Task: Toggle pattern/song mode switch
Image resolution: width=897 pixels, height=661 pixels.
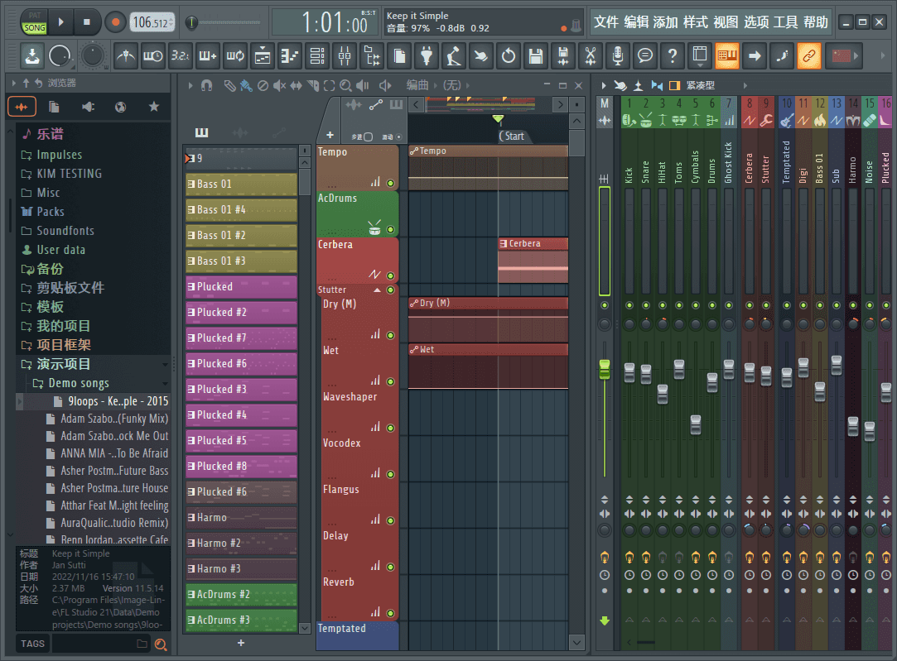Action: pos(34,22)
